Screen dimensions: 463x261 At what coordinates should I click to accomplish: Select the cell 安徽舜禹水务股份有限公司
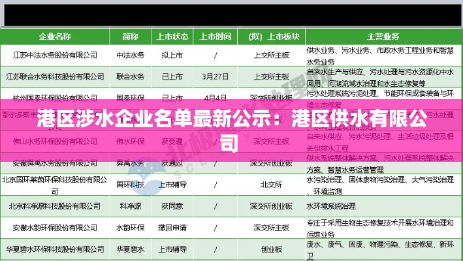point(55,163)
